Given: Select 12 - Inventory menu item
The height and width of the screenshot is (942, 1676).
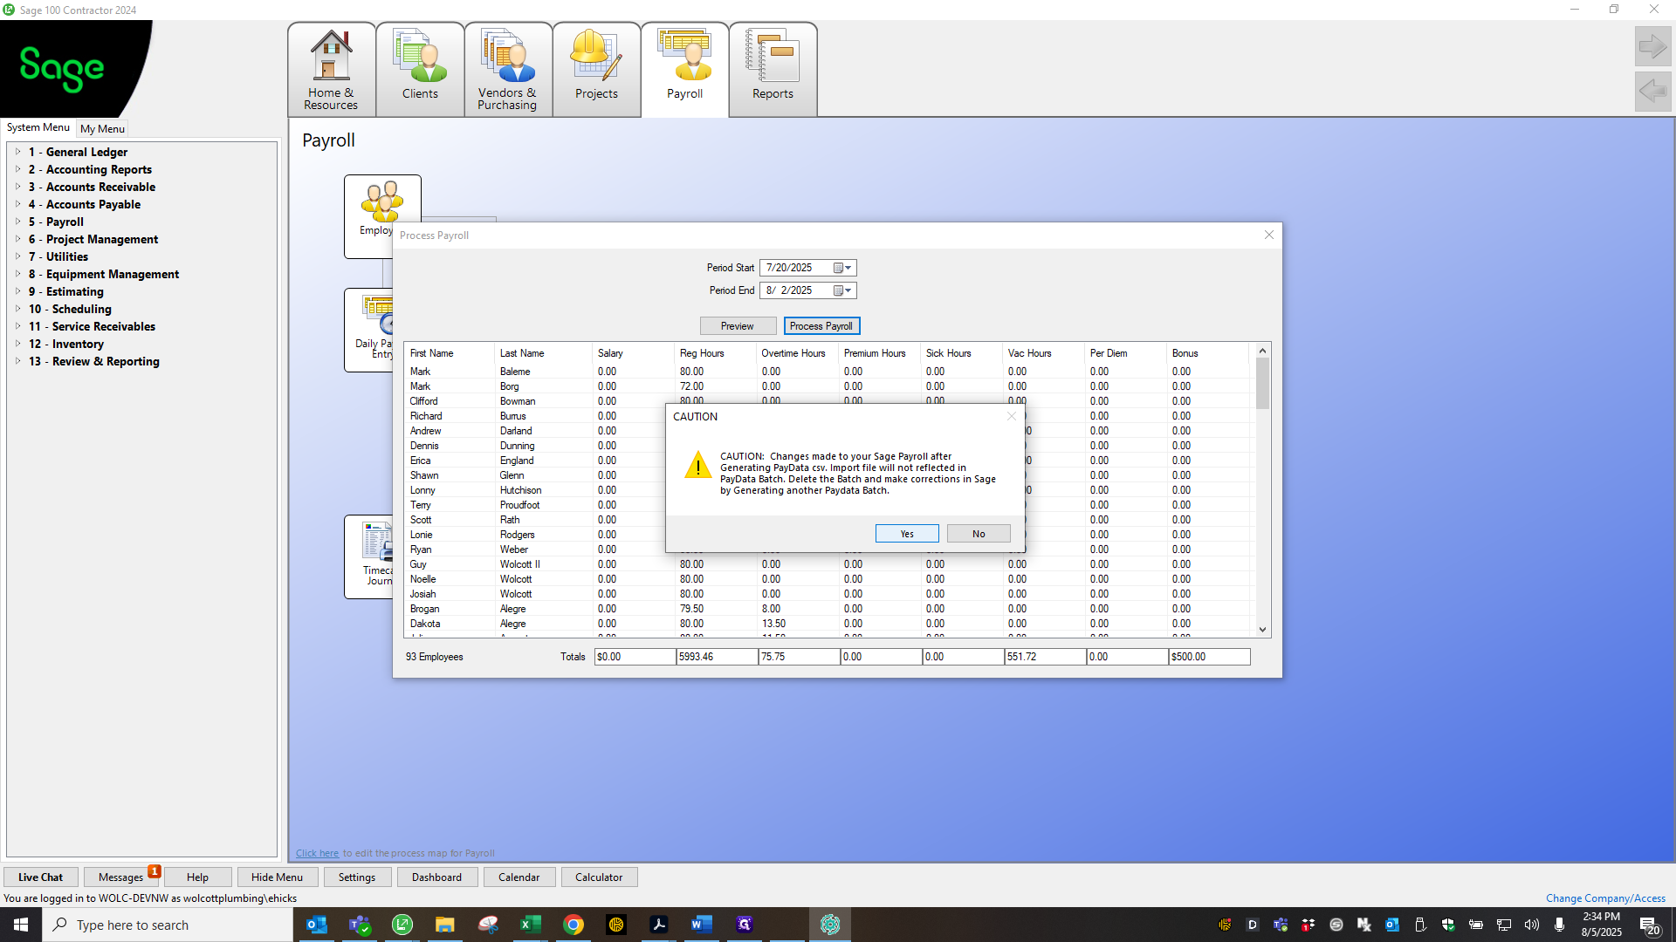Looking at the screenshot, I should tap(66, 344).
